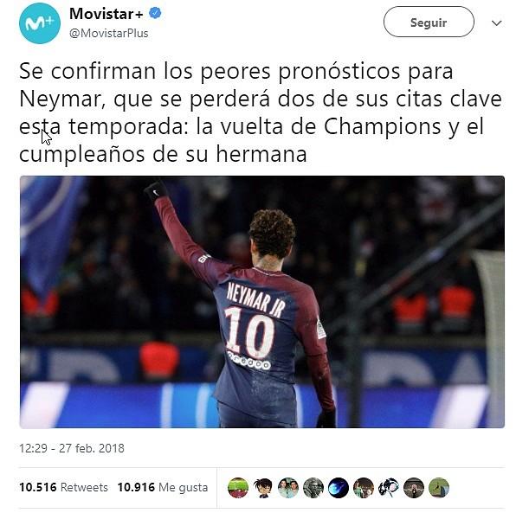Viewport: 529px width, 513px height.
Task: View the 10.916 Me gusta list
Action: [163, 487]
